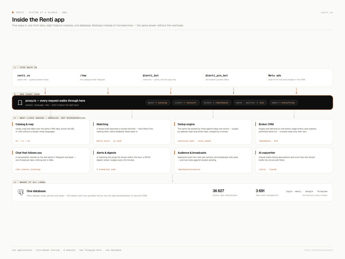Click the 'en / ru / ka' tag
345x259 pixels.
[x=23, y=141]
